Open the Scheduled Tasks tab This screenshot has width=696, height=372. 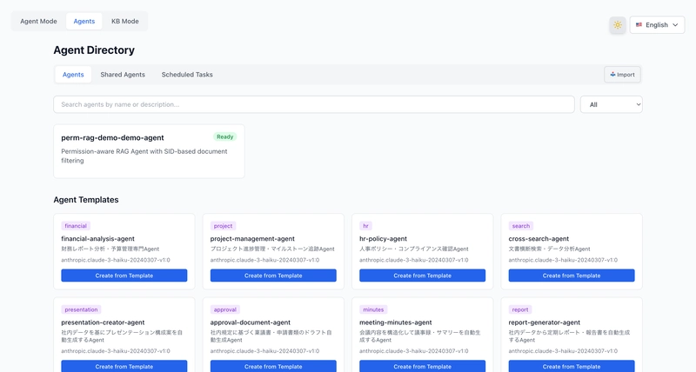tap(187, 75)
